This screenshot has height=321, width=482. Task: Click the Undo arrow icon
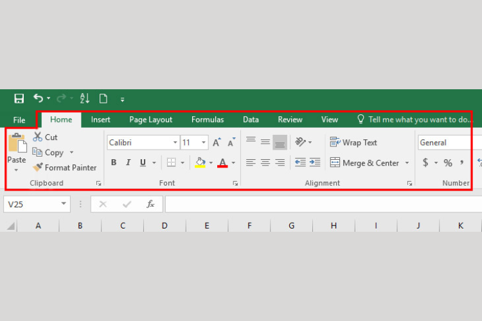point(39,98)
